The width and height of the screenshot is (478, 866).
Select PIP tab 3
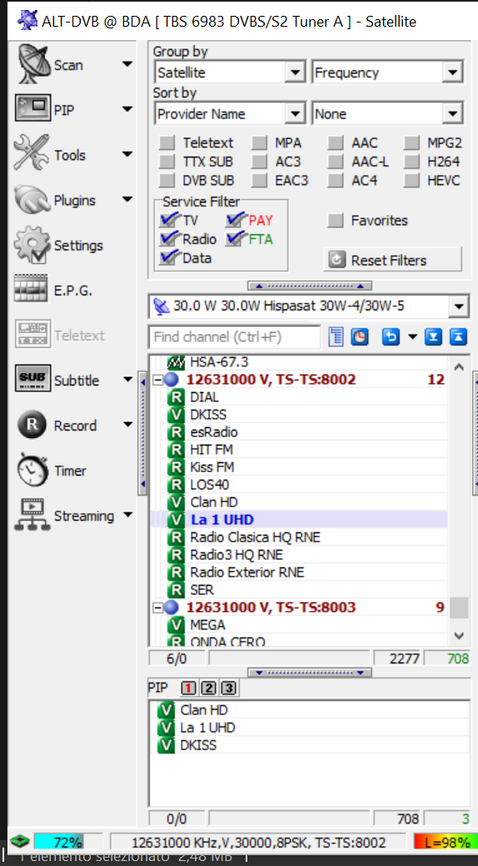(x=229, y=688)
